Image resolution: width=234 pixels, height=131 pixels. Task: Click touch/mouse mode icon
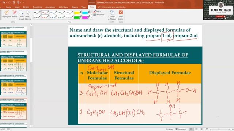click(x=18, y=3)
